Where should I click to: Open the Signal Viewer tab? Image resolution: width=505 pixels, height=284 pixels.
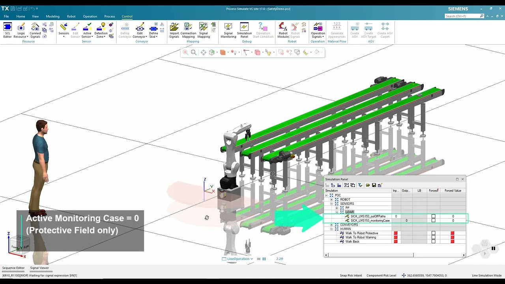tap(39, 268)
